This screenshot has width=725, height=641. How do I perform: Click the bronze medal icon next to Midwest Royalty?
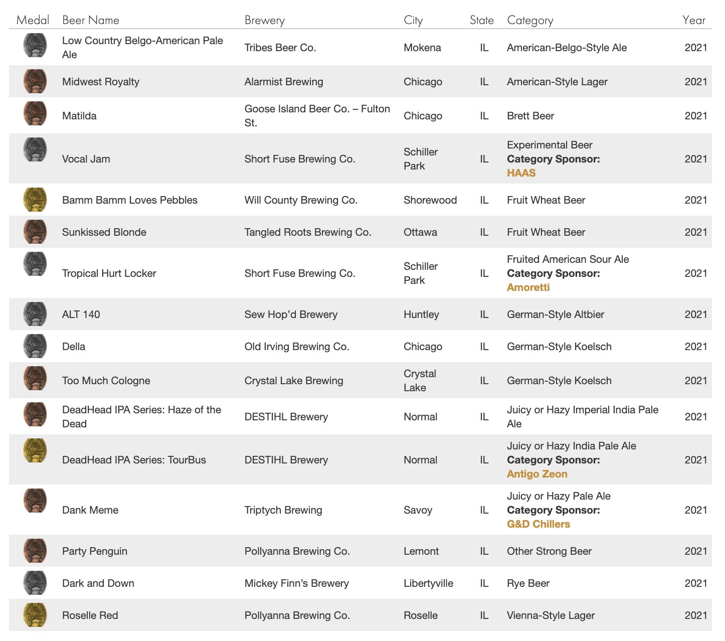(35, 81)
